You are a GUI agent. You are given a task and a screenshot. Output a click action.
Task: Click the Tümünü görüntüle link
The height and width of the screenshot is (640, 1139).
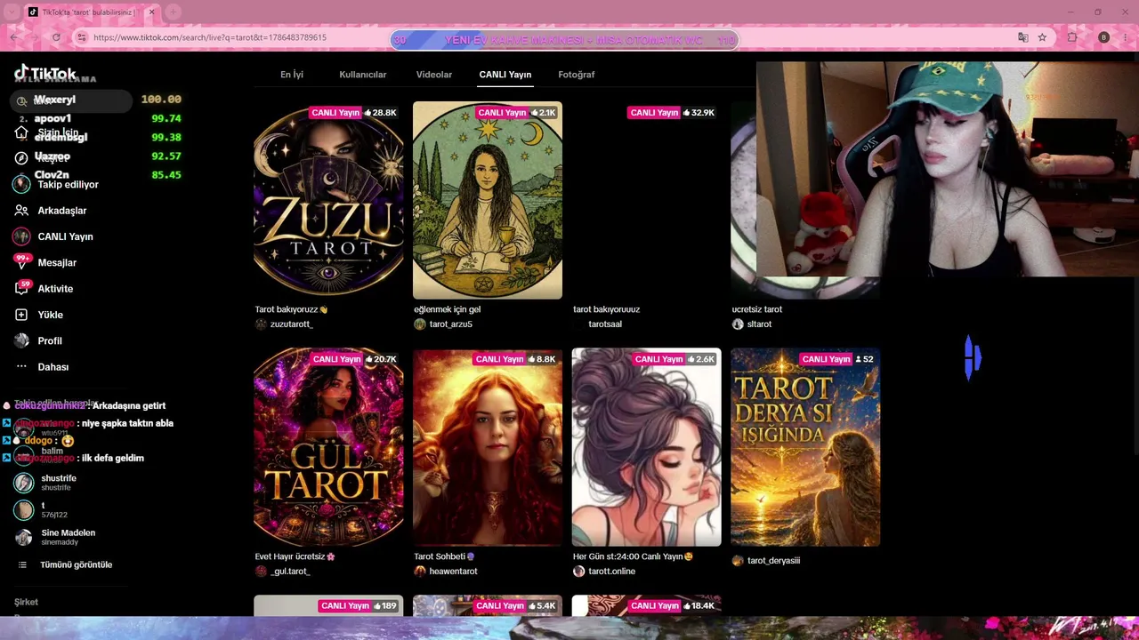(76, 564)
